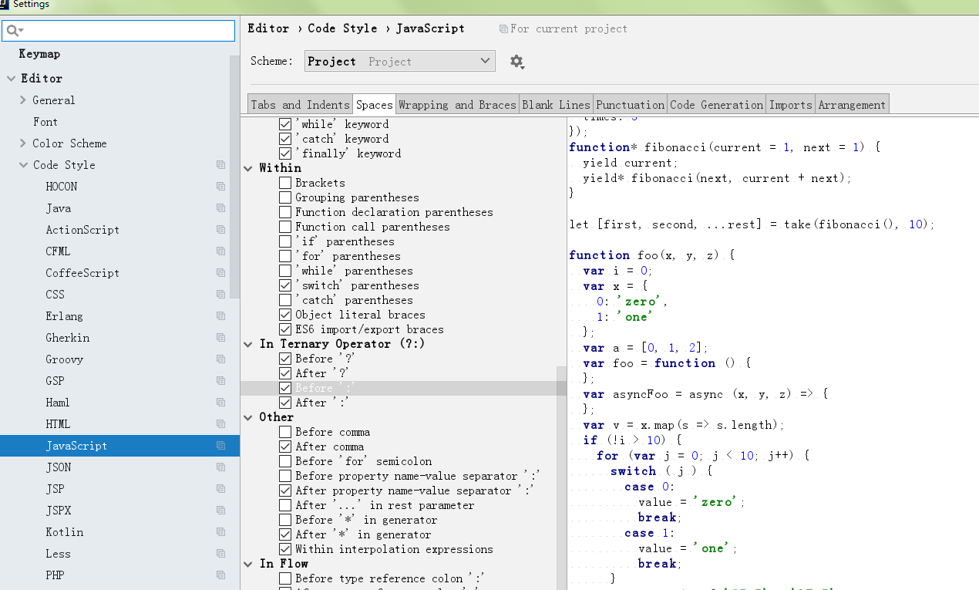This screenshot has height=590, width=979.
Task: Click the project icon beside Less
Action: [x=220, y=554]
